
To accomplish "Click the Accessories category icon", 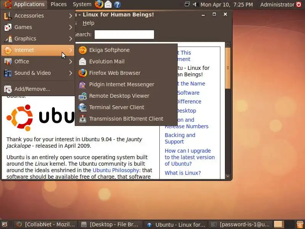I will point(8,16).
